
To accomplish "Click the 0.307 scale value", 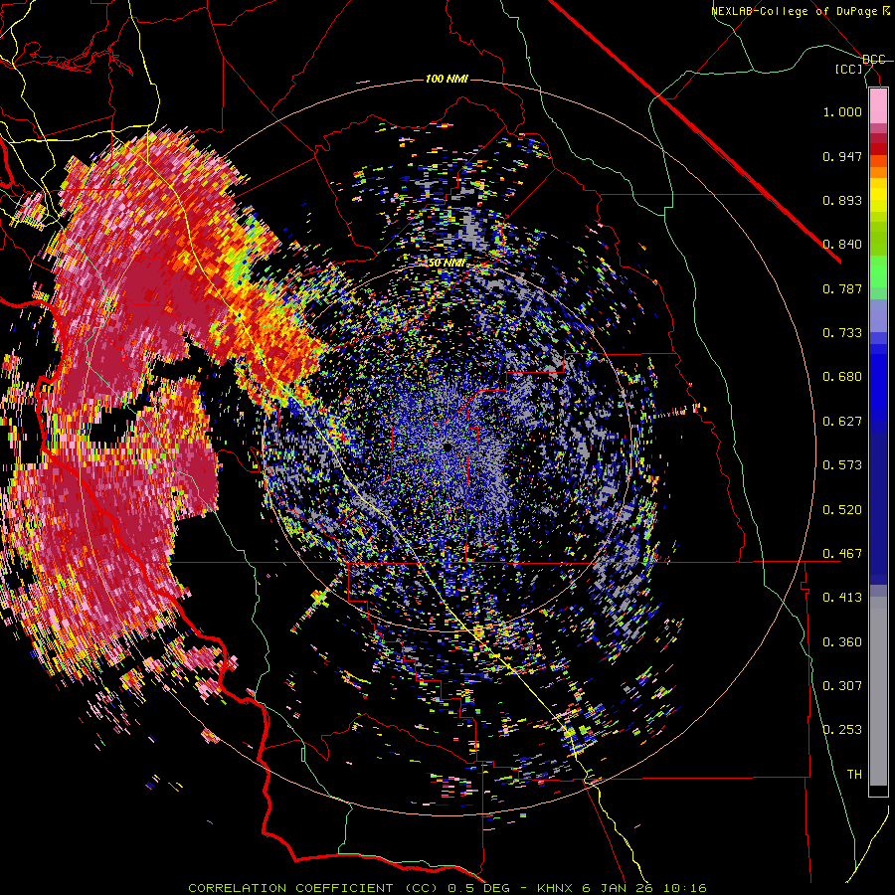I will click(x=842, y=686).
